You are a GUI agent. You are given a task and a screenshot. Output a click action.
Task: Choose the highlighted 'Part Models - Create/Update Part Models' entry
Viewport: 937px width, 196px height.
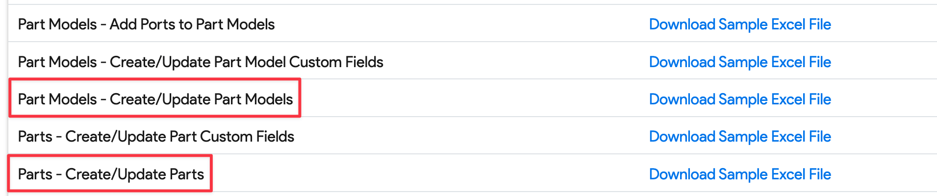click(155, 99)
